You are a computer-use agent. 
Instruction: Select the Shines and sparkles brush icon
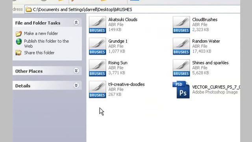[x=181, y=68]
